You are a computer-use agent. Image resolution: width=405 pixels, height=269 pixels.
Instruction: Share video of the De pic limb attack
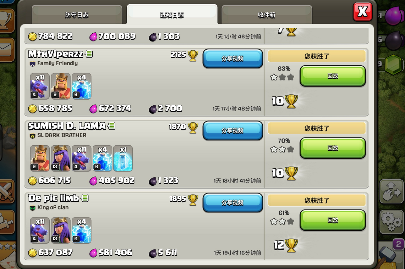coord(233,203)
